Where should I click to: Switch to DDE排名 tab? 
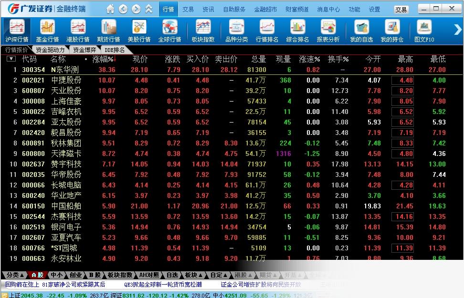pos(115,50)
